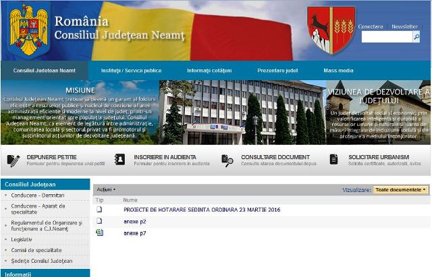Image resolution: width=432 pixels, height=277 pixels.
Task: Open Conducere - Demnitari sidebar item
Action: pos(38,195)
